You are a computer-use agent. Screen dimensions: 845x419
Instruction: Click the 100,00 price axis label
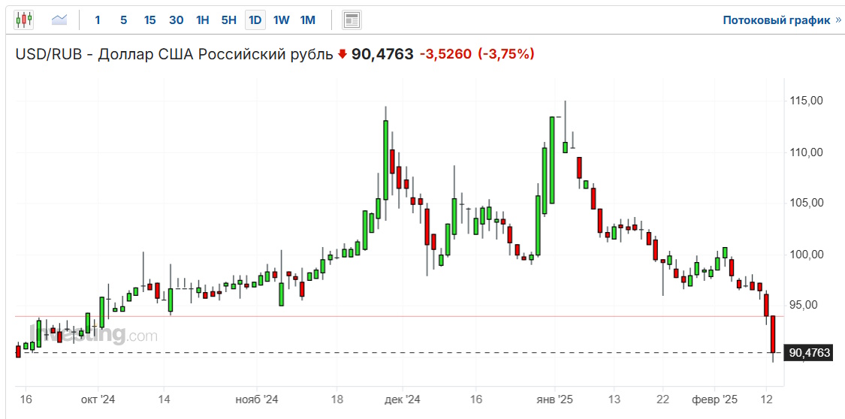(x=807, y=255)
